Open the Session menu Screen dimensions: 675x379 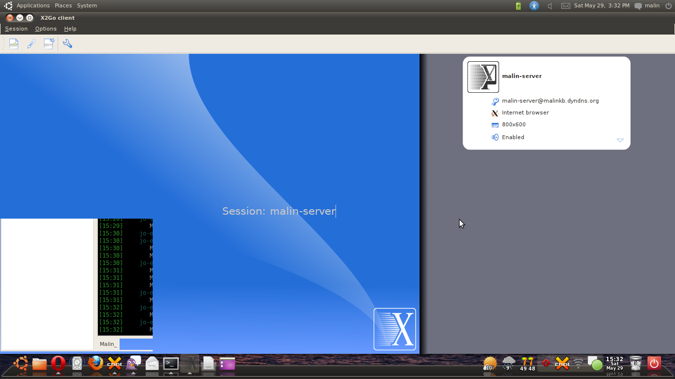click(x=16, y=29)
